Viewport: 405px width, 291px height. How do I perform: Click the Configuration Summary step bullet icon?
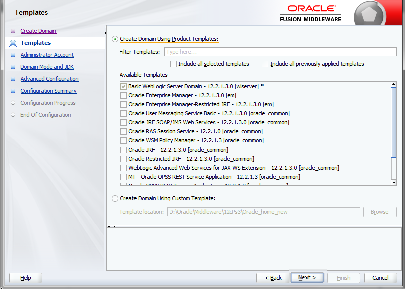(x=13, y=91)
